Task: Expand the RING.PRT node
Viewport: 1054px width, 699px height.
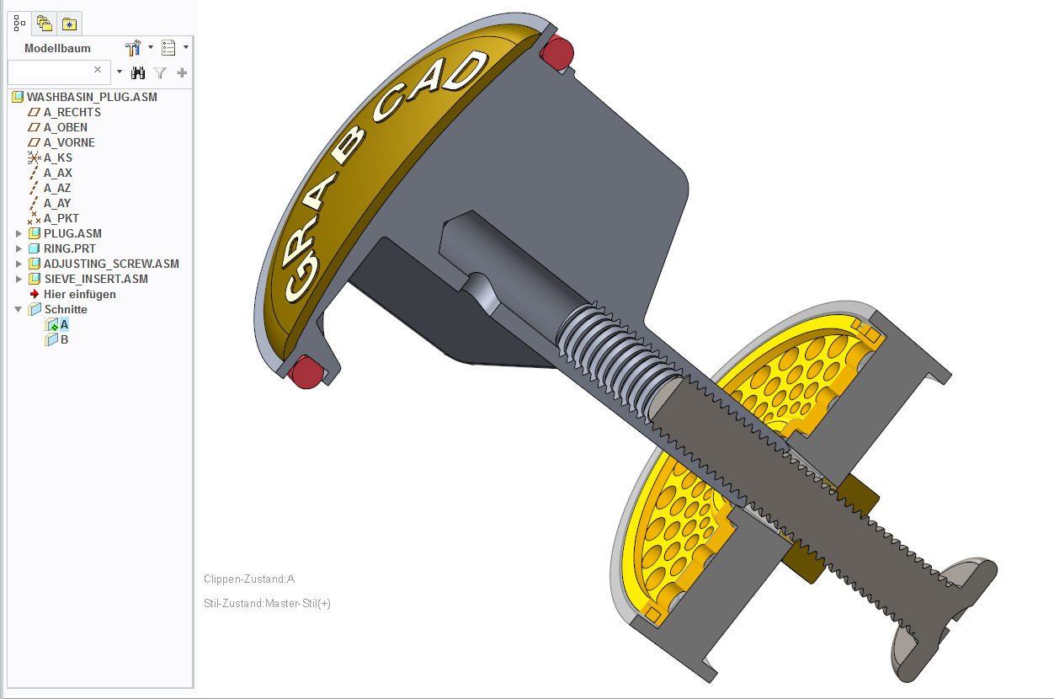Action: point(19,248)
